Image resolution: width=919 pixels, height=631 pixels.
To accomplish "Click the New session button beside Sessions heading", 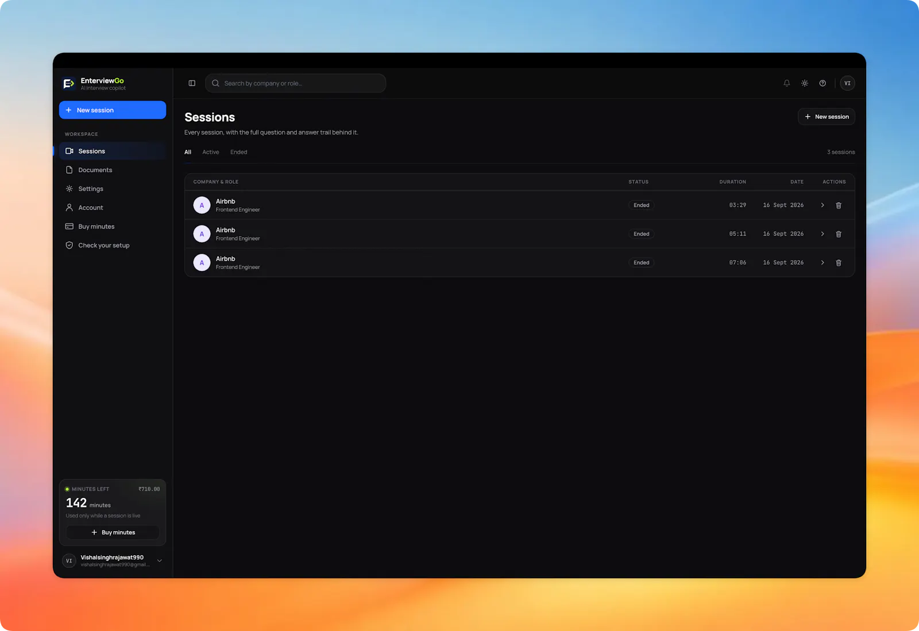I will (x=826, y=117).
